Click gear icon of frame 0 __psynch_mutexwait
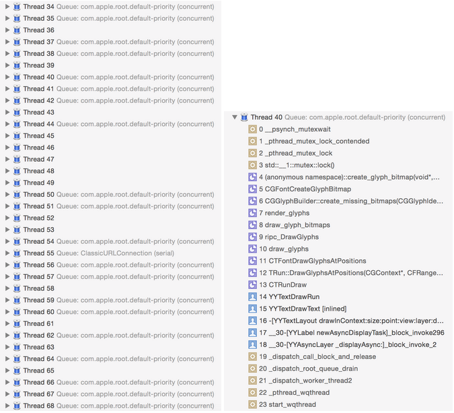This screenshot has width=454, height=413. point(252,129)
